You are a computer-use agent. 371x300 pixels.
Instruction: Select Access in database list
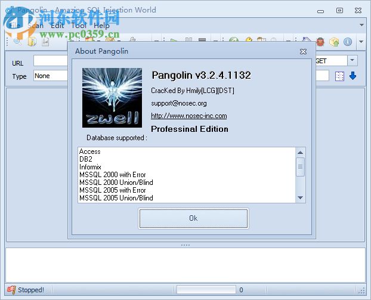(x=89, y=151)
